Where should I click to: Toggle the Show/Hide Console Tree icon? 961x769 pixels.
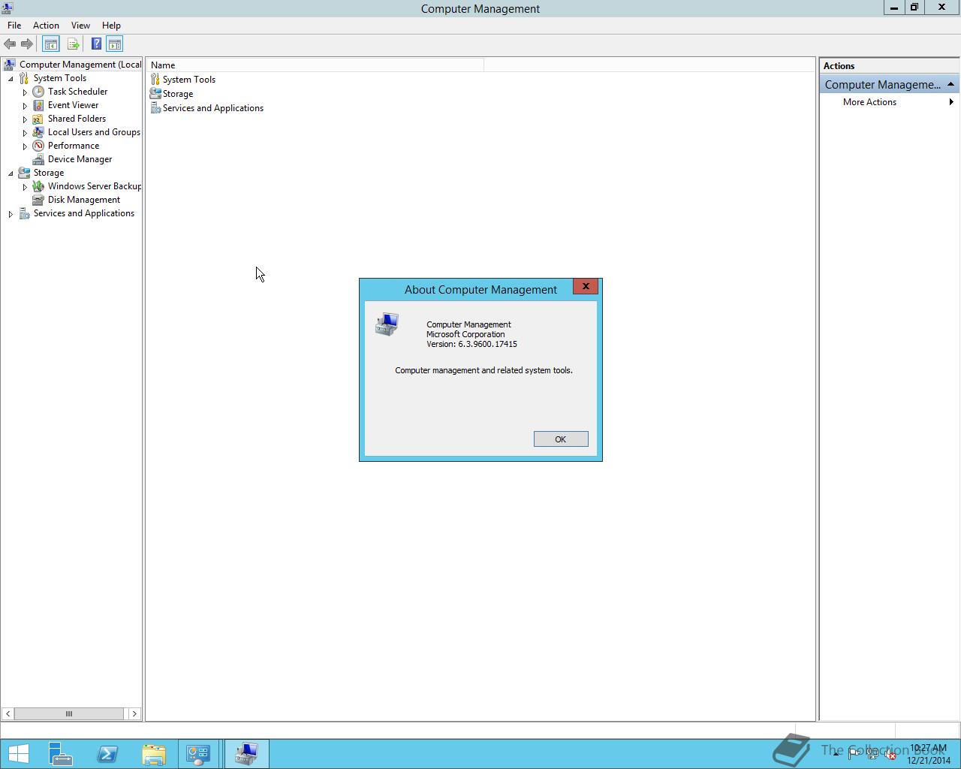point(50,44)
